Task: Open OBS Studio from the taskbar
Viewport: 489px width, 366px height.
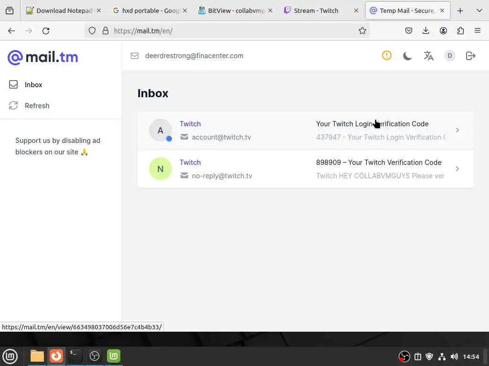Action: point(95,356)
